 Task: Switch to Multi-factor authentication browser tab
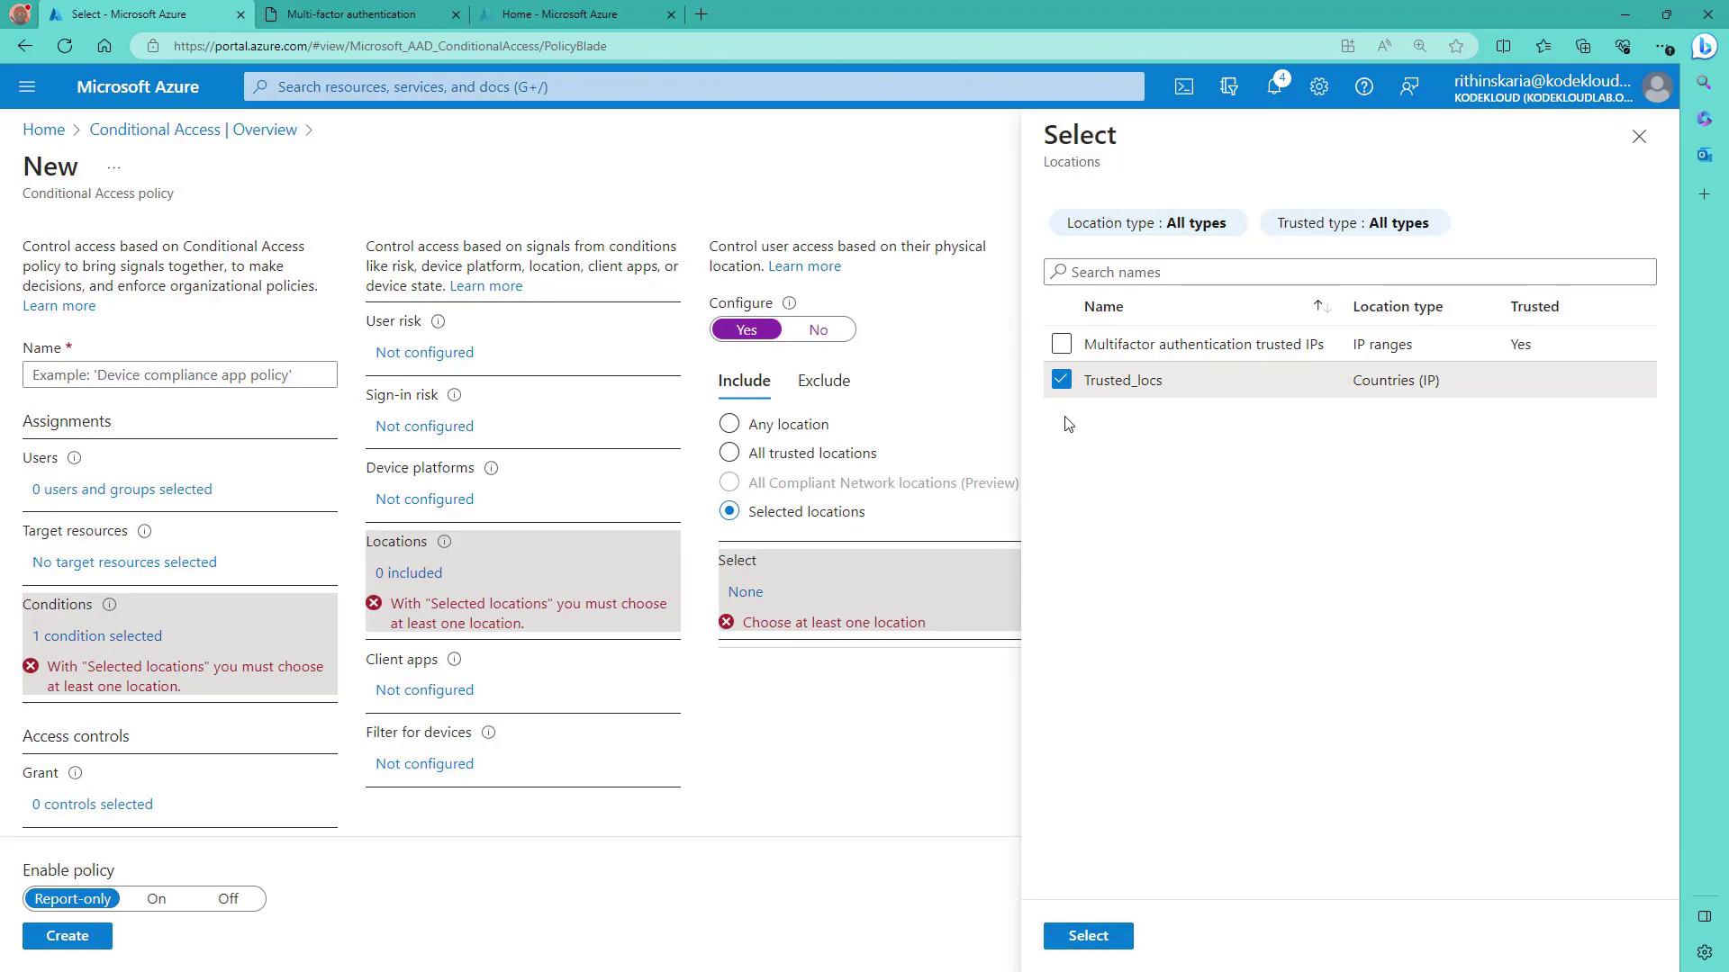click(351, 14)
